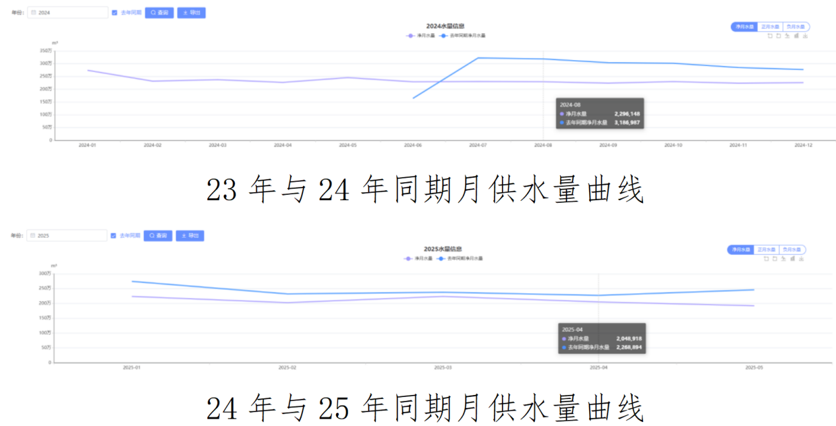Click the download icon on the 导出 button

[x=185, y=12]
